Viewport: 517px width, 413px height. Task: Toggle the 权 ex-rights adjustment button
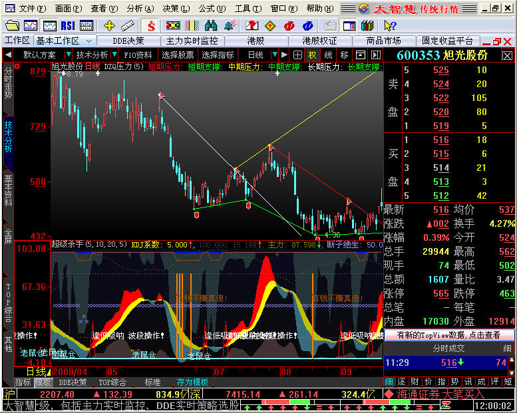(x=312, y=55)
